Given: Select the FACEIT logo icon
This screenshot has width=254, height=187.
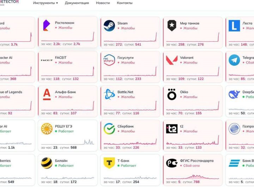Looking at the screenshot, I should (47, 60).
